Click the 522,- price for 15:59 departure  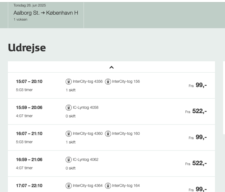[199, 111]
